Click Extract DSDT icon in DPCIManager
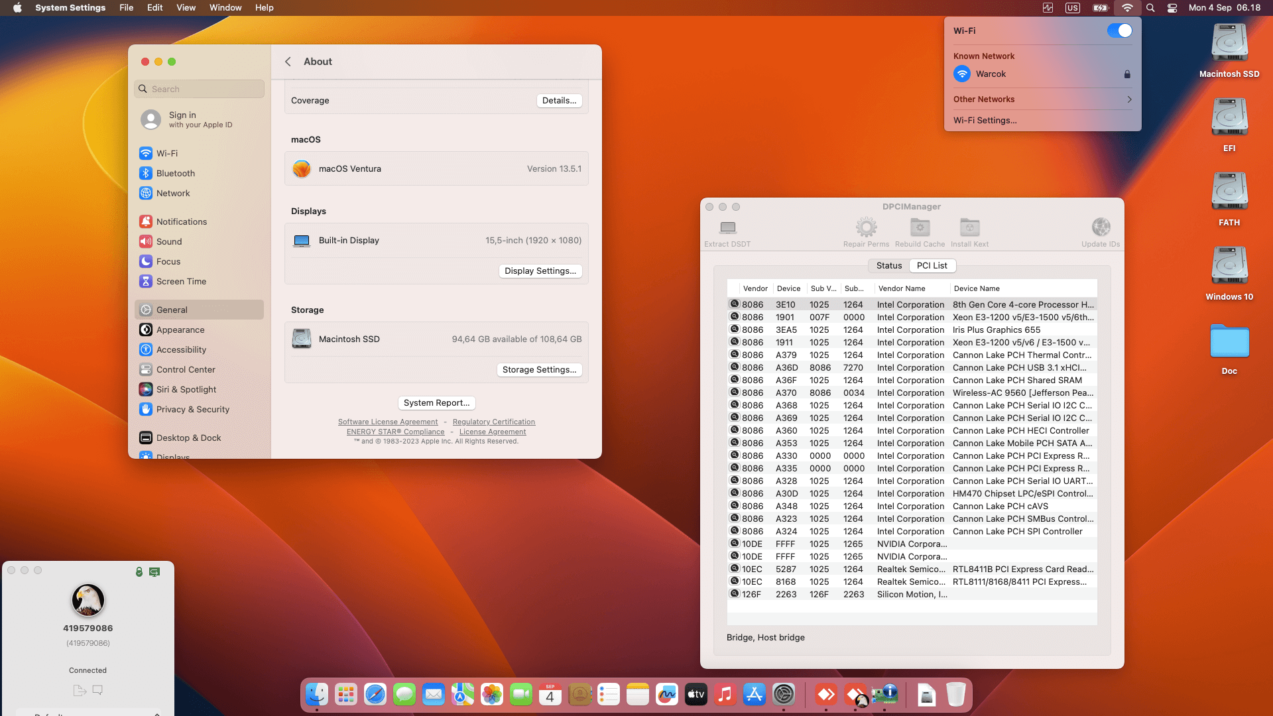The image size is (1273, 716). [727, 227]
